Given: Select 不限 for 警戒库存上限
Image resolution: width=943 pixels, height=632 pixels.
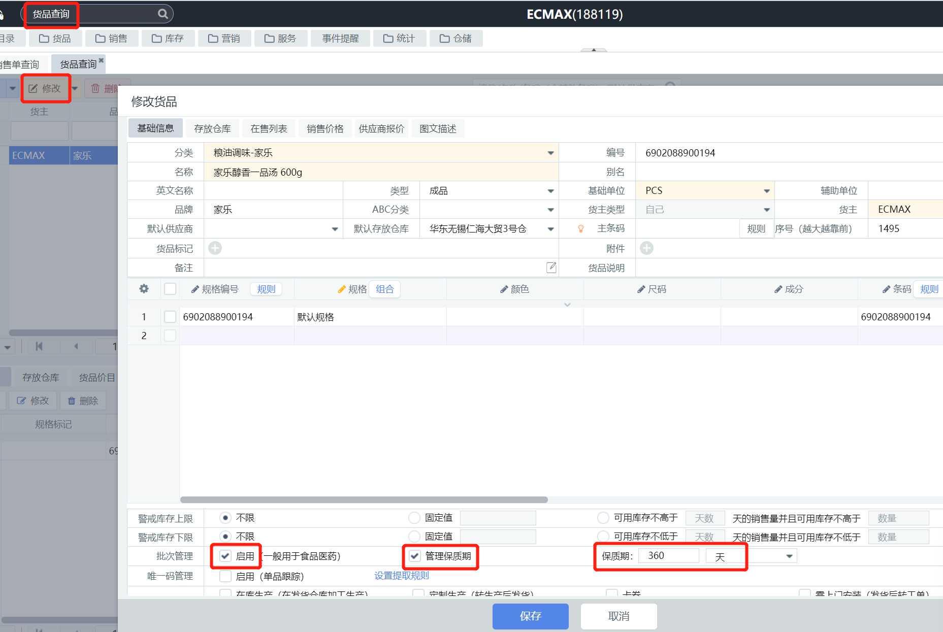Looking at the screenshot, I should pos(225,518).
